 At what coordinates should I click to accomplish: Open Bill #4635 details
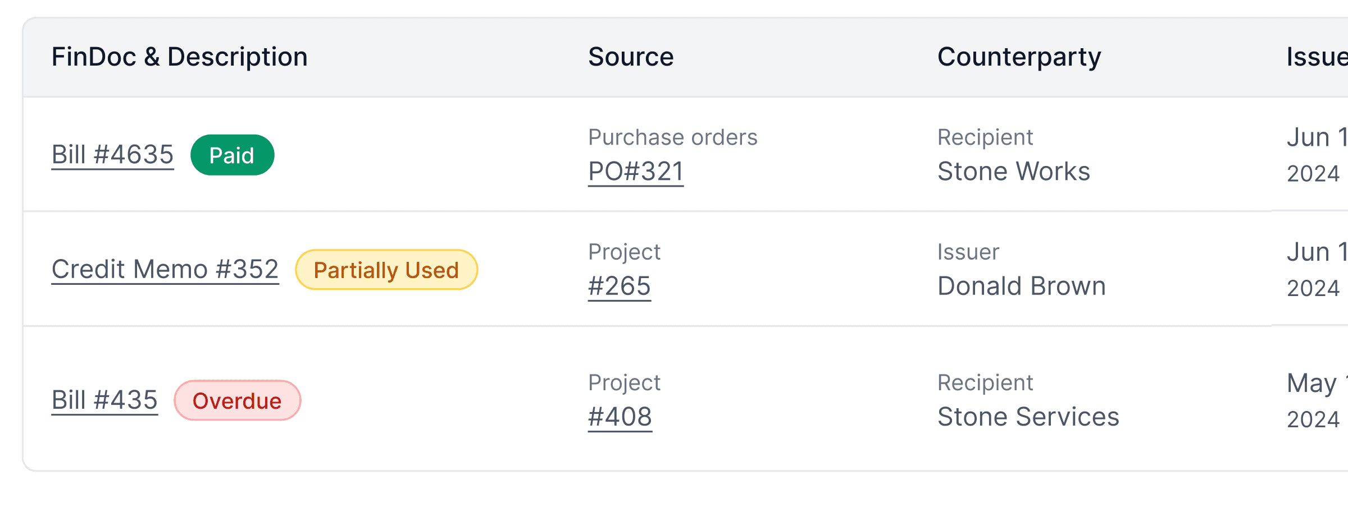(112, 155)
